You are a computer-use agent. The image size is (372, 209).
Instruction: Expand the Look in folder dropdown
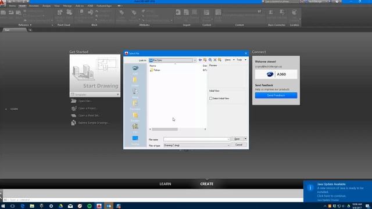point(195,60)
